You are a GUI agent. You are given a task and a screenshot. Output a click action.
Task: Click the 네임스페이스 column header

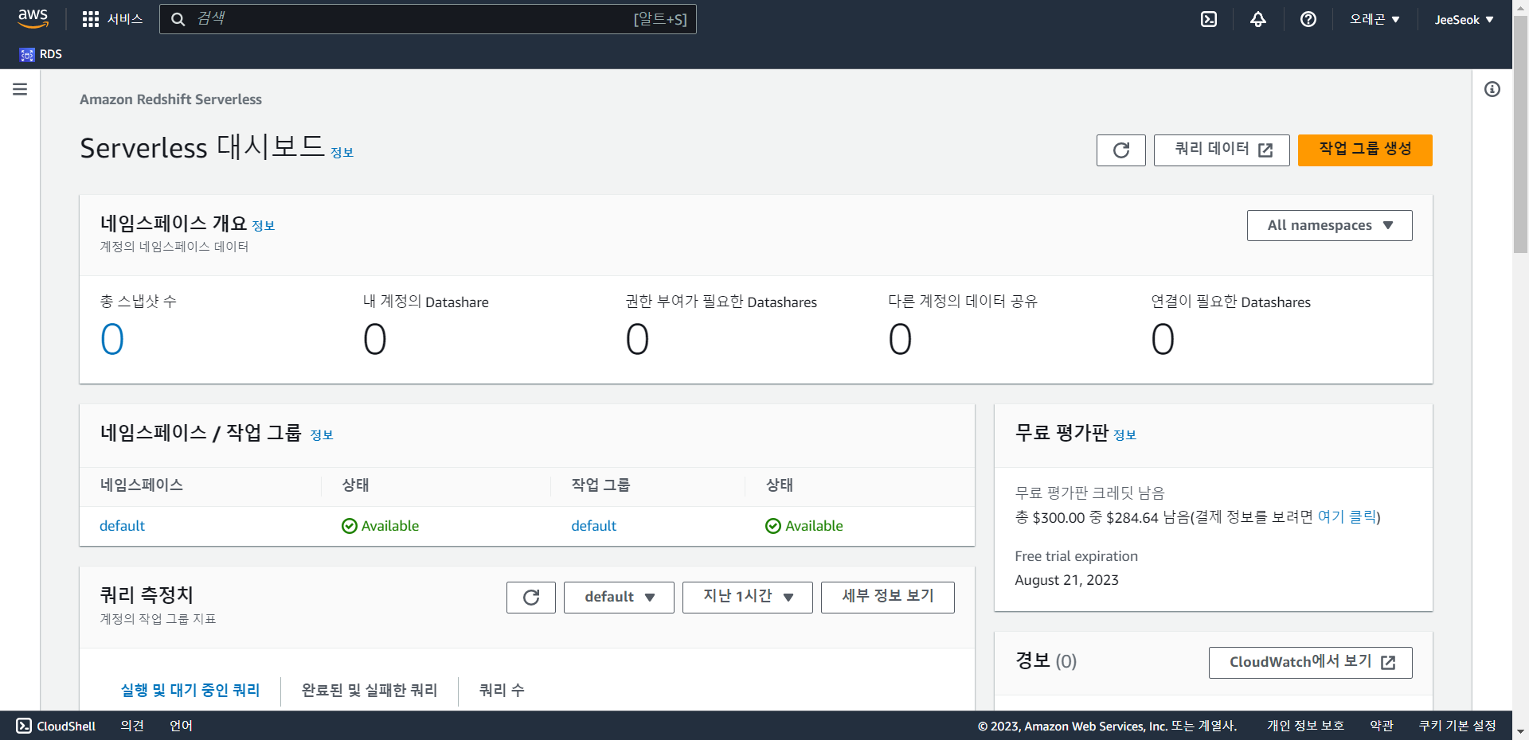141,485
